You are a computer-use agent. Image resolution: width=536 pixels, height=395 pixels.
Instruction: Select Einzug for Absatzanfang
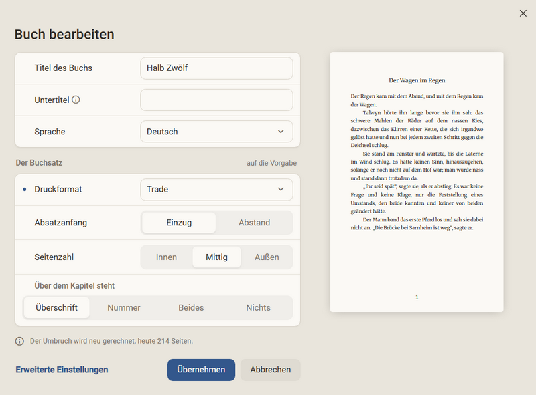pos(179,223)
